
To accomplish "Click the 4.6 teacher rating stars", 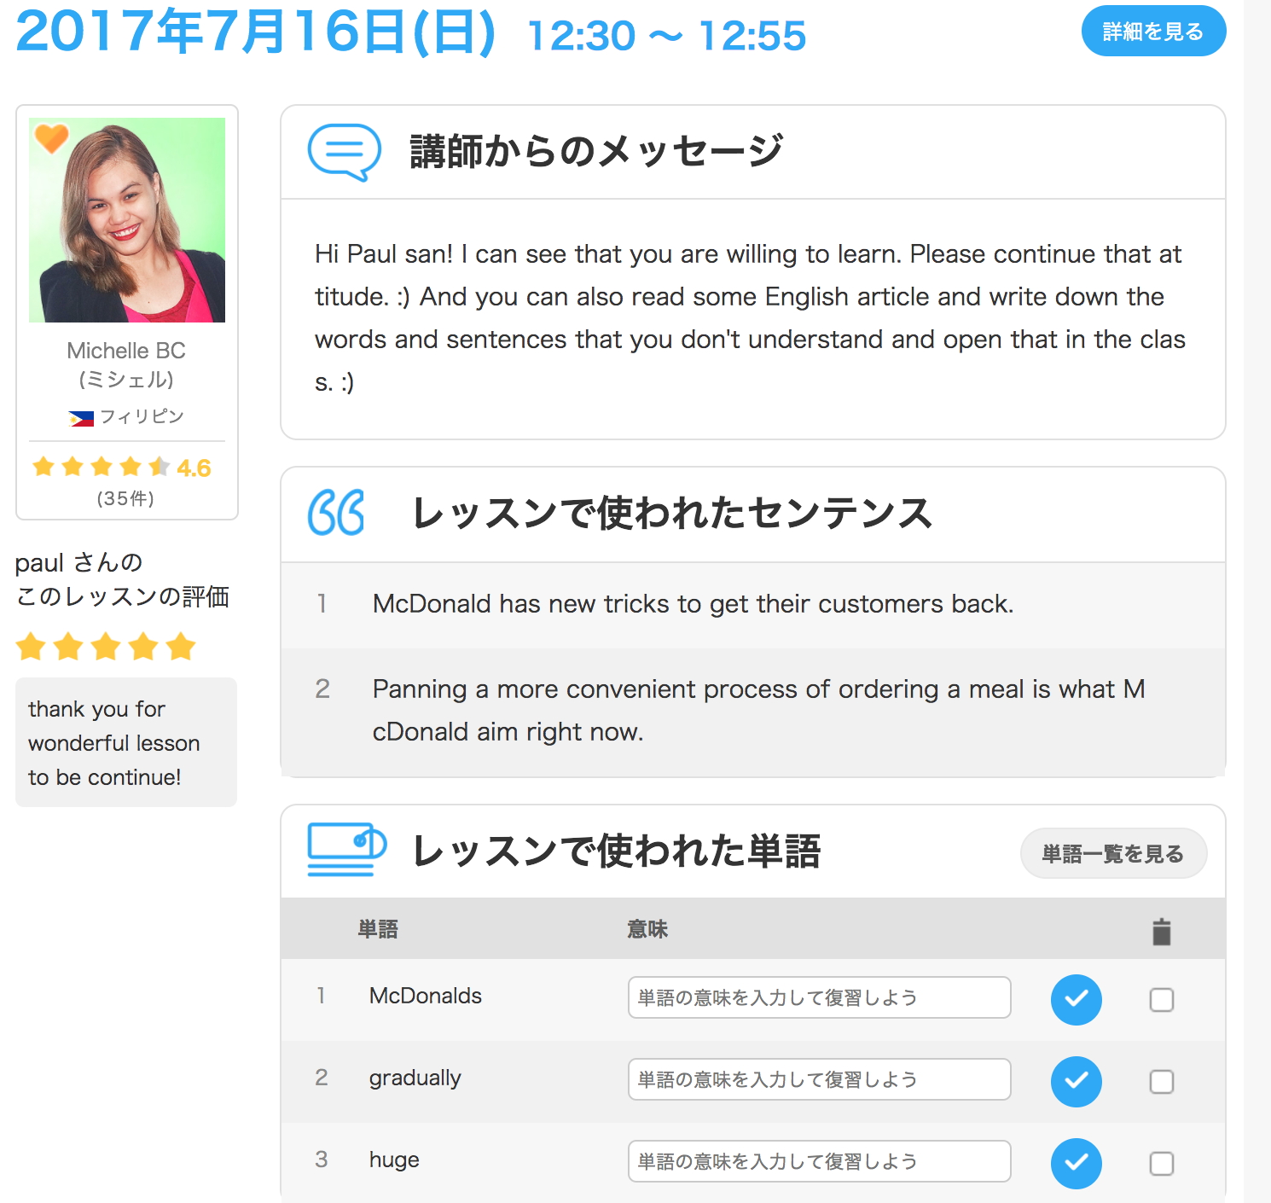I will pyautogui.click(x=102, y=467).
